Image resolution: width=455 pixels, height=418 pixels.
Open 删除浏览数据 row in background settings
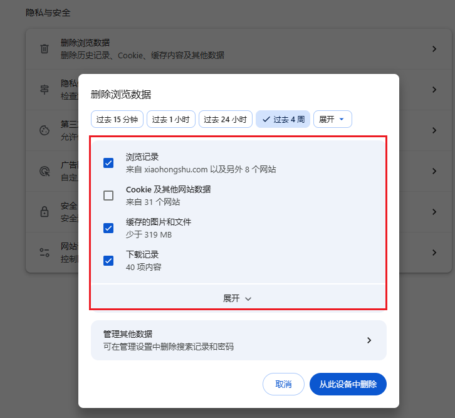click(239, 49)
